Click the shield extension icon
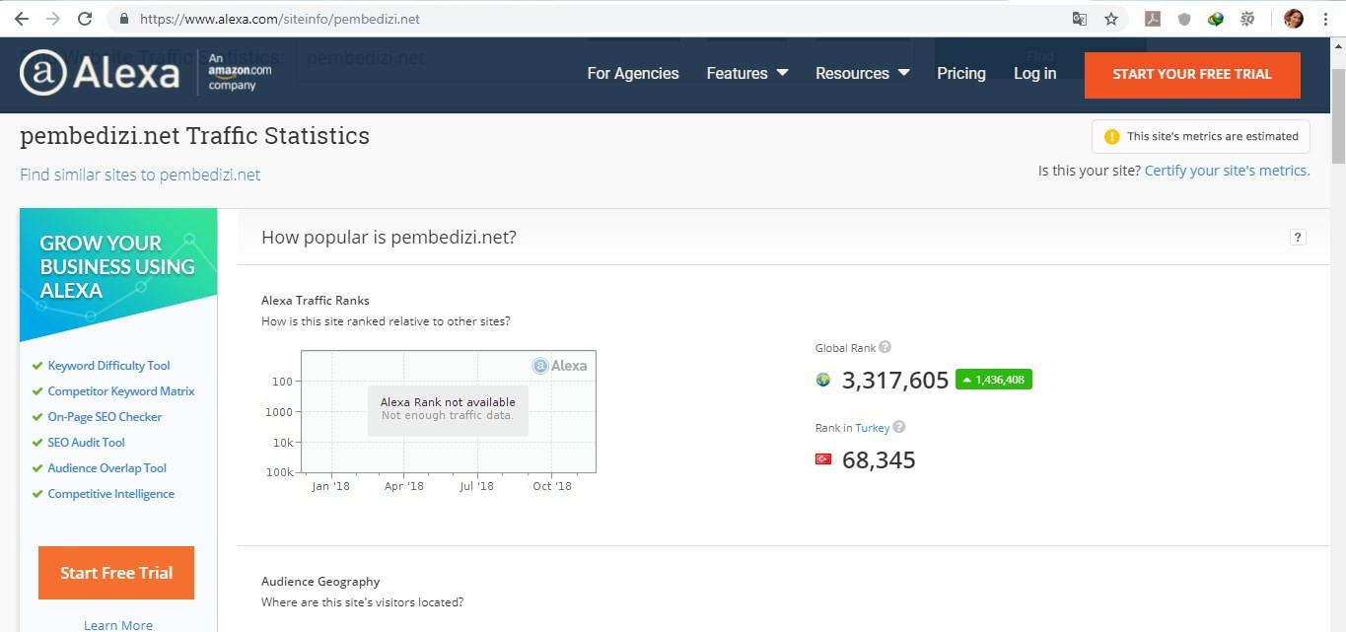The width and height of the screenshot is (1346, 632). [1184, 19]
